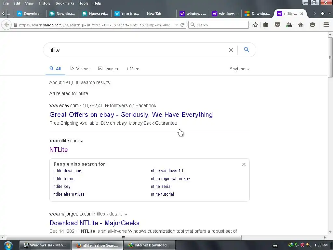Image resolution: width=333 pixels, height=250 pixels.
Task: Reload the page with the refresh icon
Action: tap(182, 25)
